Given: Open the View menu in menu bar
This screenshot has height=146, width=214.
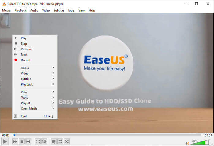Looking at the screenshot, I should pyautogui.click(x=81, y=10).
